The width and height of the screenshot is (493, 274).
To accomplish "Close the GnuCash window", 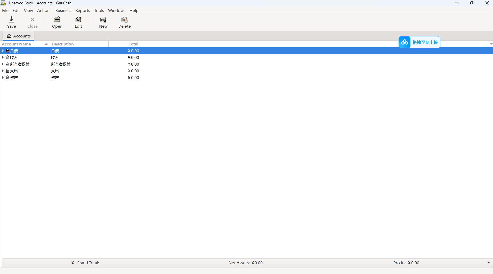I will tap(487, 3).
